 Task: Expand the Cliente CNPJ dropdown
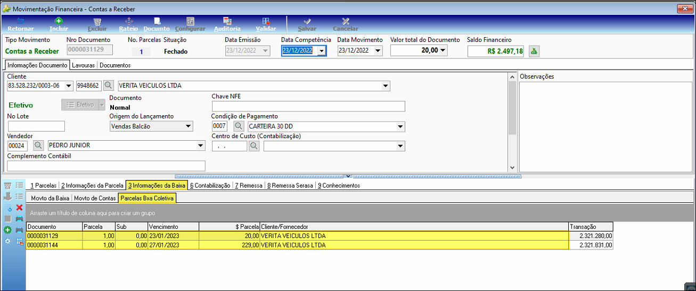69,85
